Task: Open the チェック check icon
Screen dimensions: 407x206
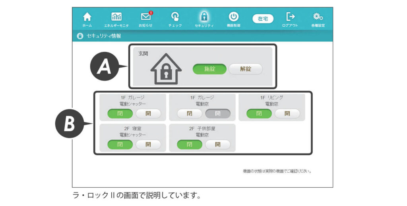Action: (175, 17)
